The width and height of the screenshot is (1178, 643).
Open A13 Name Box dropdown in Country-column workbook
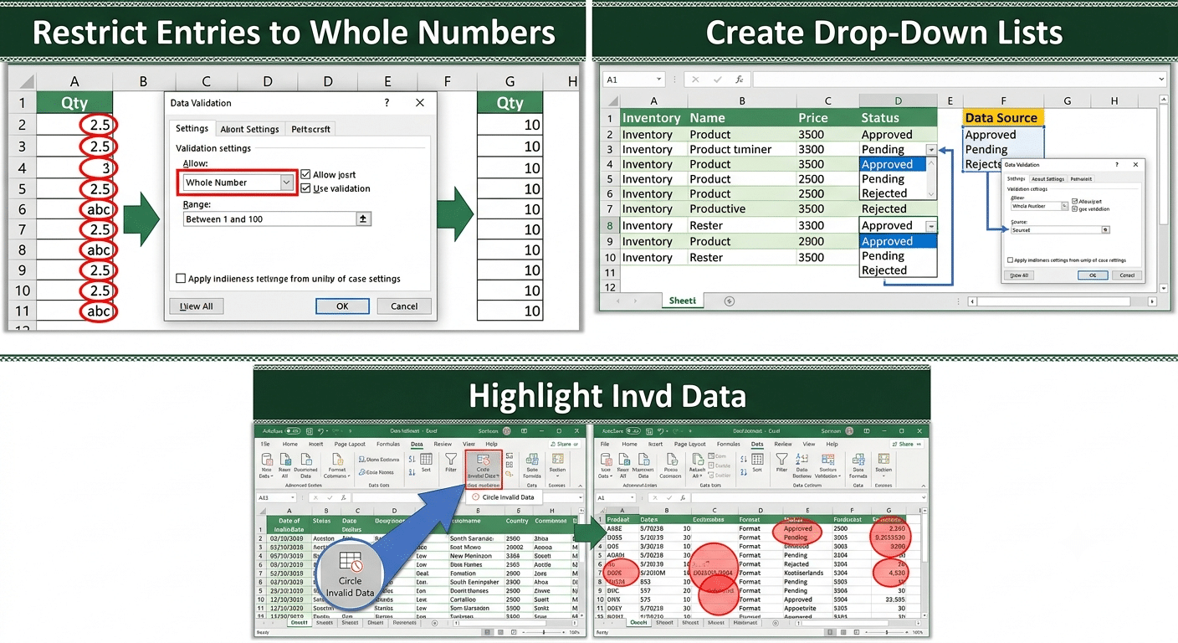click(x=293, y=497)
